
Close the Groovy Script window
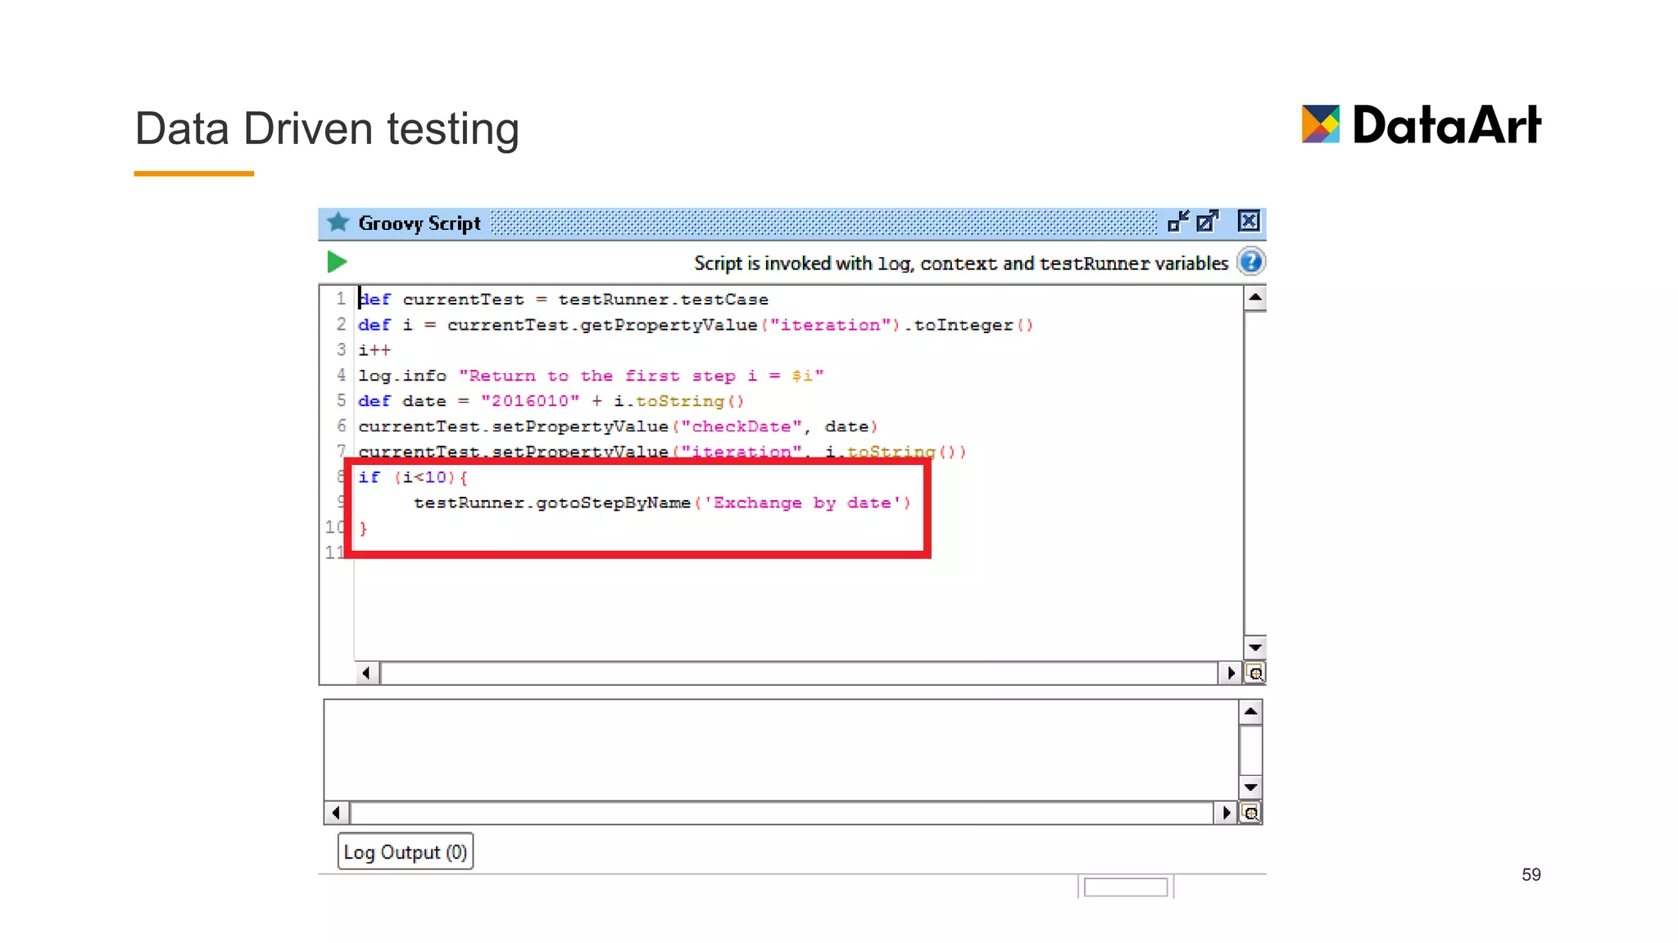point(1248,221)
